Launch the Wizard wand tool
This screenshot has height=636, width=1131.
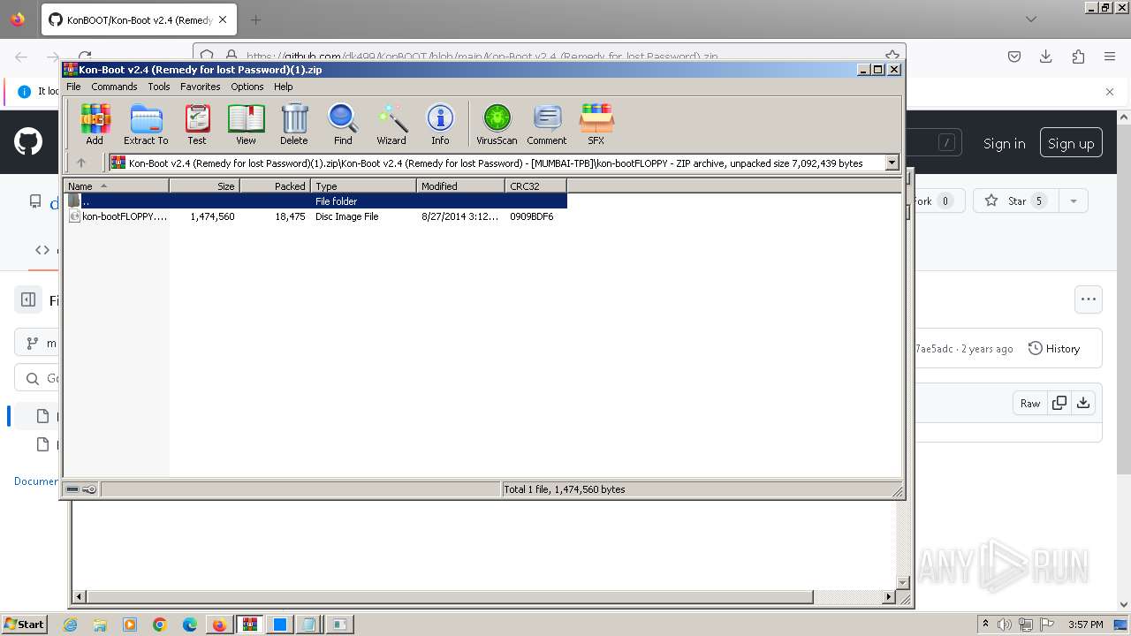[x=391, y=124]
